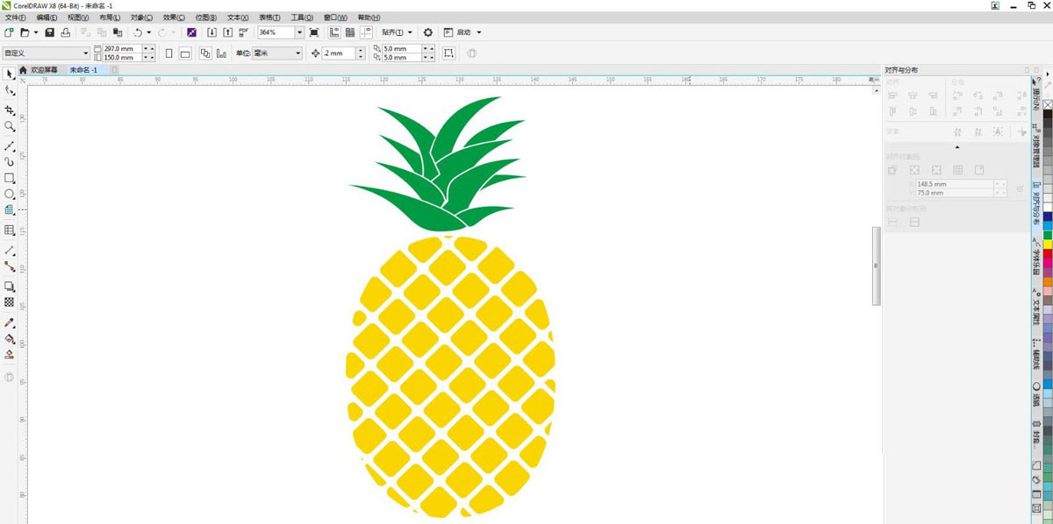Switch to the 欢迎屏幕 tab
Viewport: 1053px width, 524px height.
pos(43,70)
